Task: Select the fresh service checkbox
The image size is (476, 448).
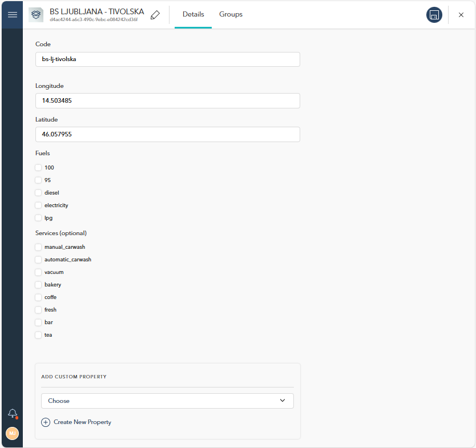Action: [38, 310]
